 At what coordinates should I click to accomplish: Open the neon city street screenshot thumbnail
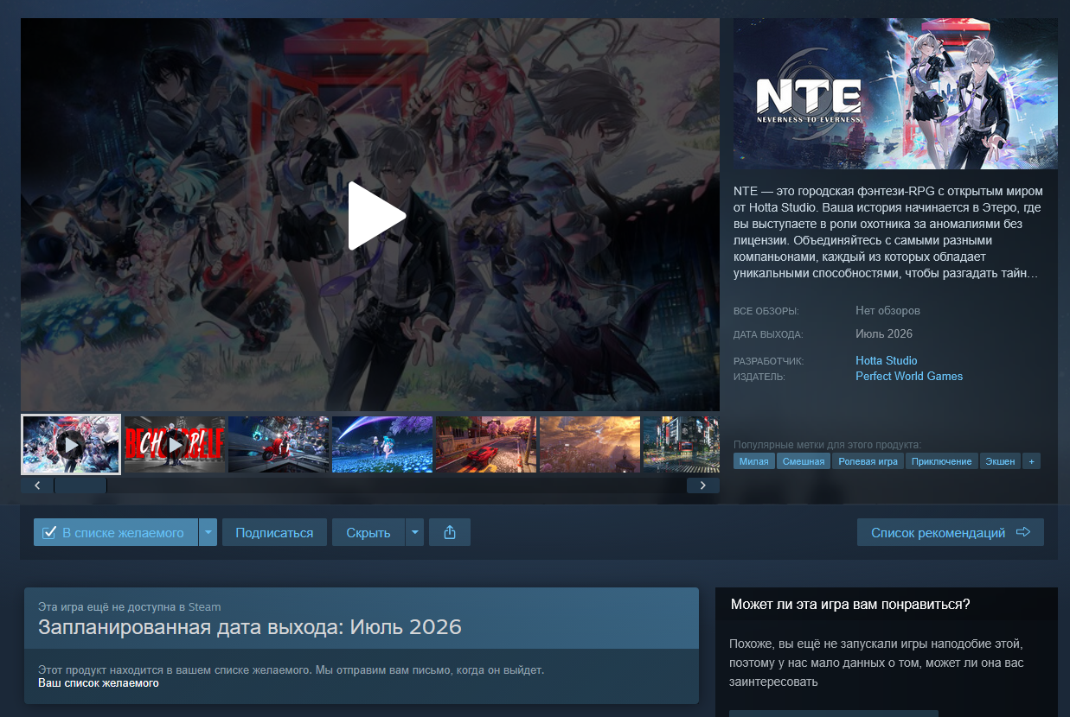pos(681,444)
